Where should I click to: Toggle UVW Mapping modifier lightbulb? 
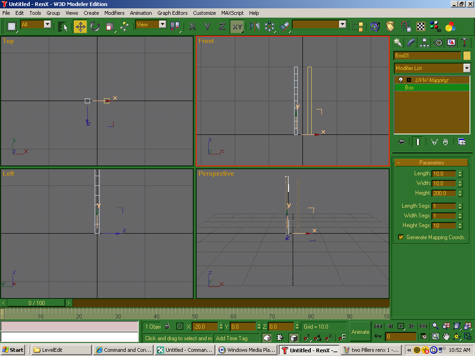click(x=401, y=80)
